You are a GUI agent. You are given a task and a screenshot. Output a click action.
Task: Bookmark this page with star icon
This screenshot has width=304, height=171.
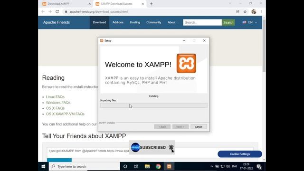click(x=245, y=11)
